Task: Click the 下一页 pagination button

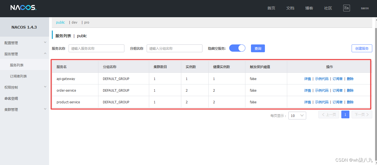Action: [362, 114]
